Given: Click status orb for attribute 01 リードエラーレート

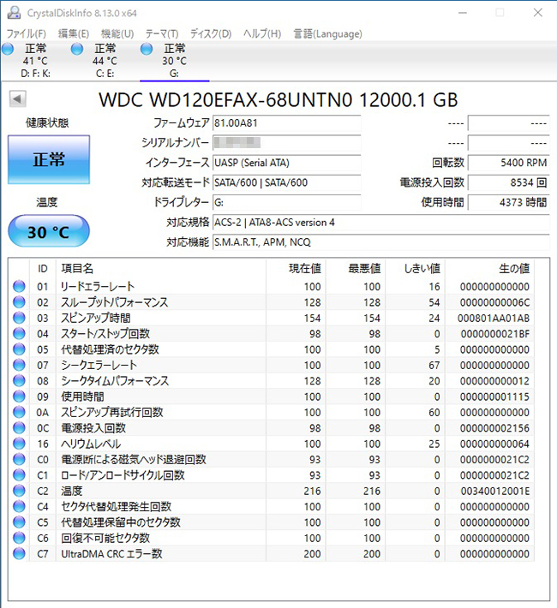Looking at the screenshot, I should (x=19, y=287).
